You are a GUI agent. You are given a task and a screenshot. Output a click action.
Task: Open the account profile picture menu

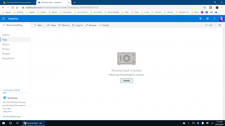(221, 19)
